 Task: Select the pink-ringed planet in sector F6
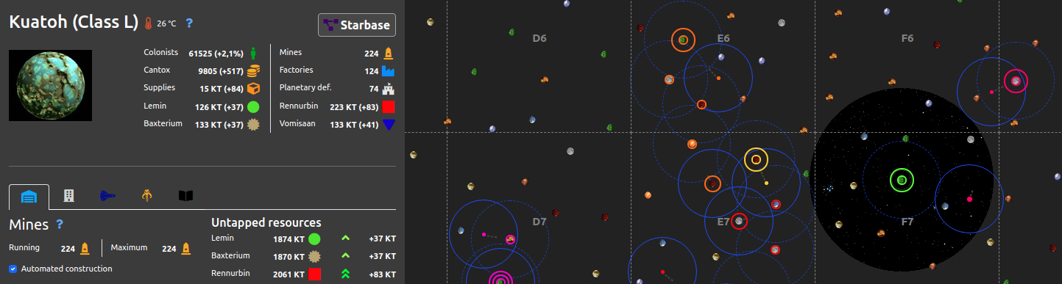coord(1016,81)
